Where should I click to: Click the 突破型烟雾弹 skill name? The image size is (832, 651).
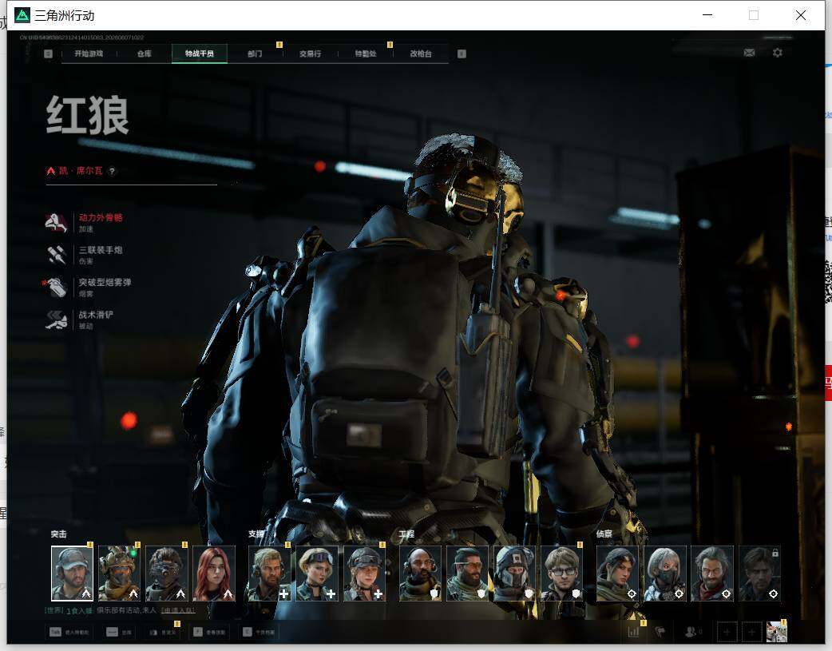click(105, 283)
